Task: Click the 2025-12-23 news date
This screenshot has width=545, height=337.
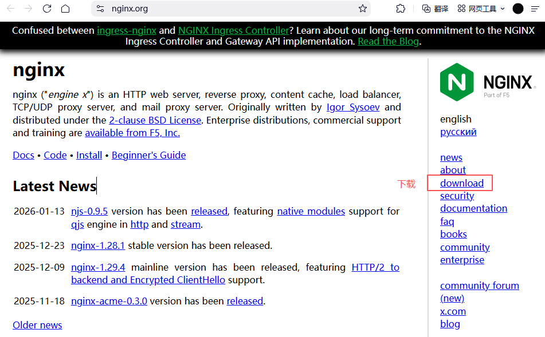Action: (40, 245)
